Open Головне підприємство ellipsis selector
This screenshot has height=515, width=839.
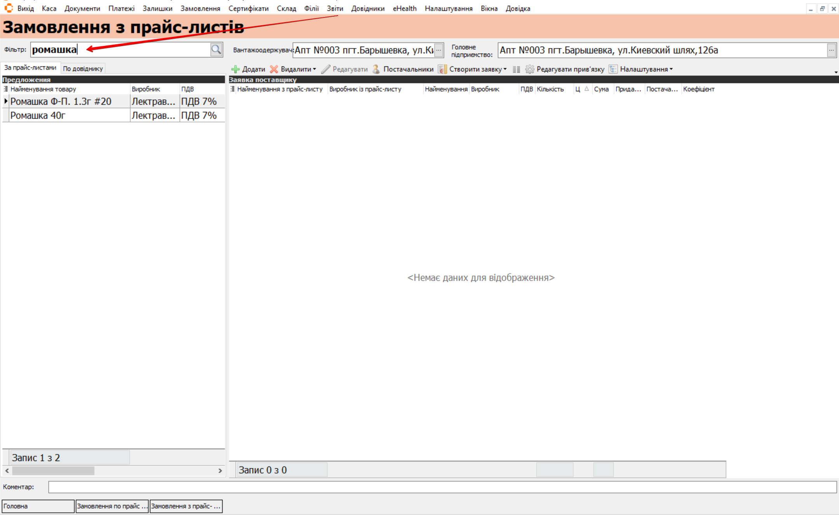(831, 50)
